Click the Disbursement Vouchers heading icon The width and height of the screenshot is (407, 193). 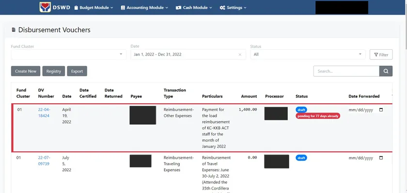(14, 30)
